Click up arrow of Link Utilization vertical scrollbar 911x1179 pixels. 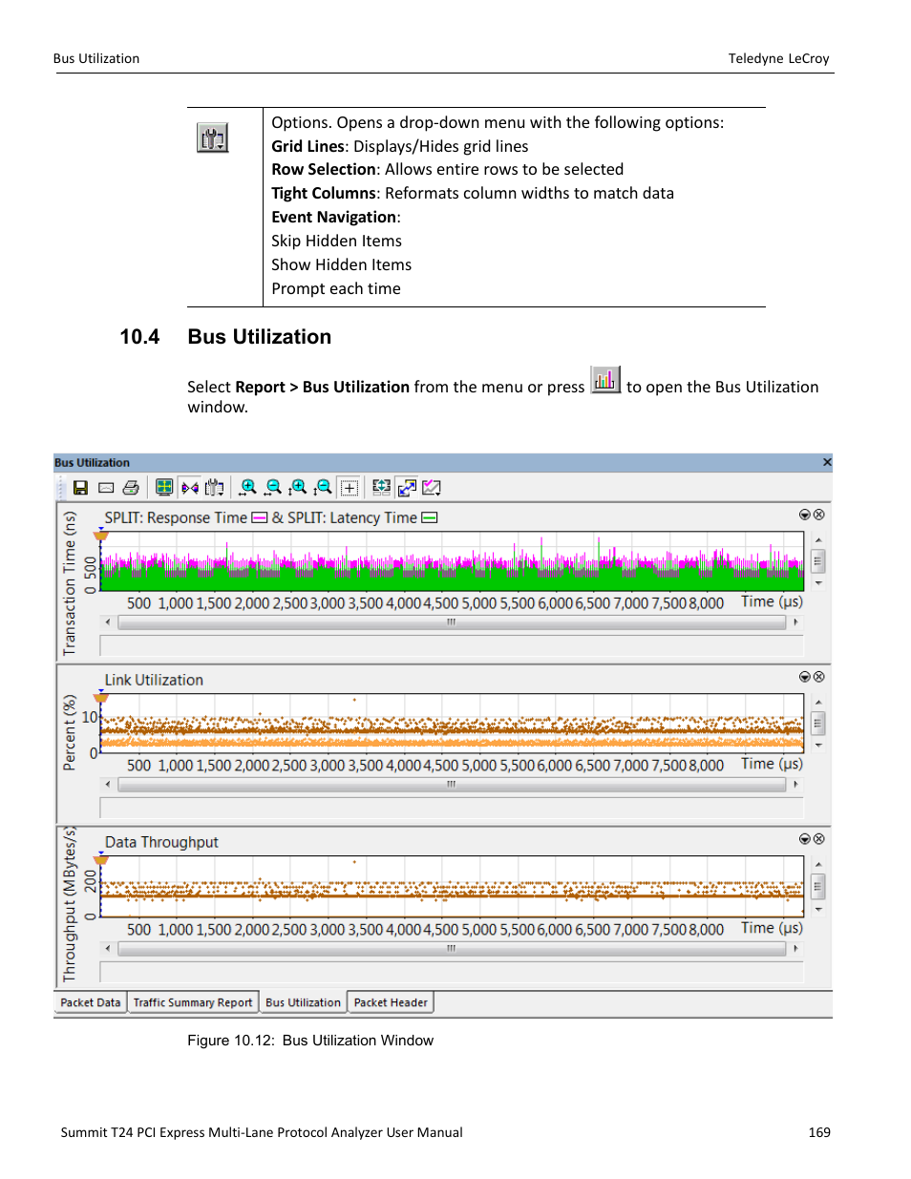[x=818, y=703]
